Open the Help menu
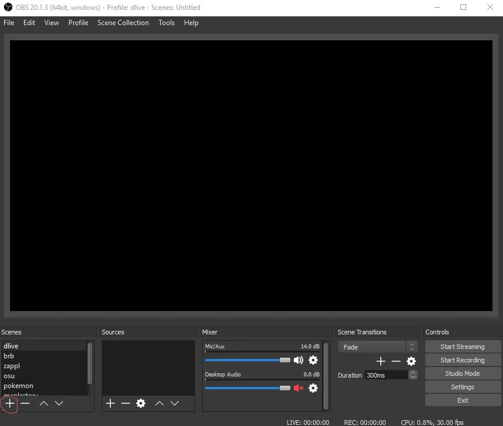Viewport: 503px width, 426px height. coord(191,23)
